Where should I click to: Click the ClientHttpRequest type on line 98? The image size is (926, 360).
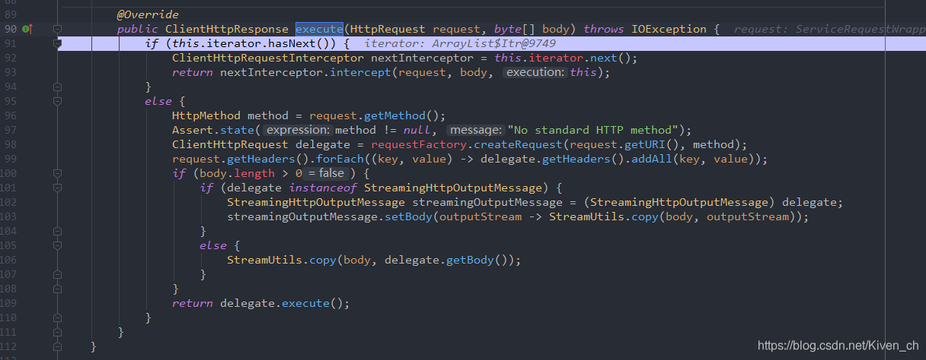point(230,144)
